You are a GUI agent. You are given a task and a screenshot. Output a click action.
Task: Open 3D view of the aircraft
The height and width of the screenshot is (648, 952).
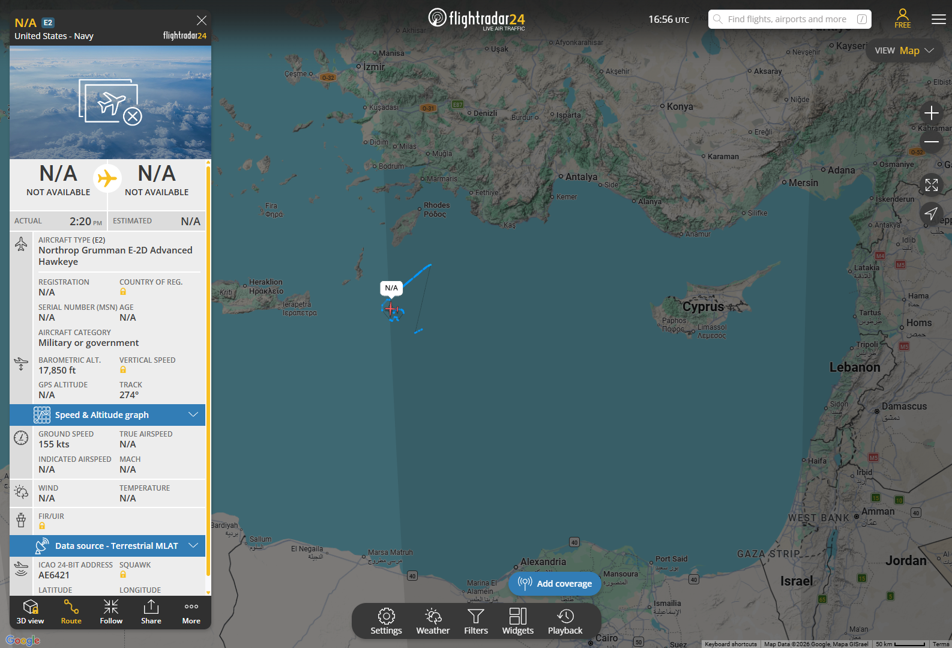(30, 612)
